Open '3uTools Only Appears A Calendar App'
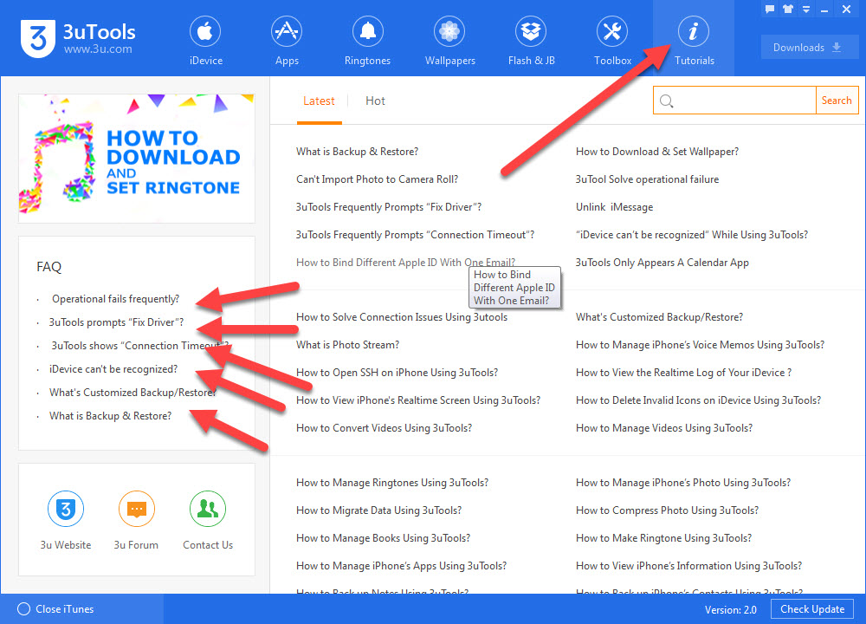The image size is (866, 624). (662, 263)
